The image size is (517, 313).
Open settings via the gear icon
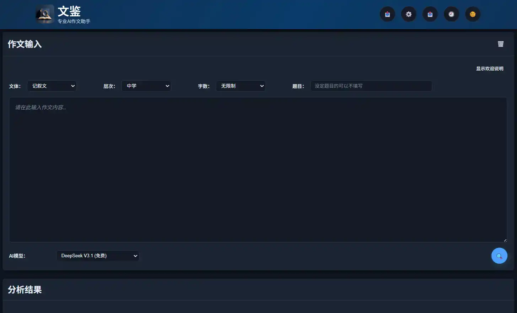[x=409, y=14]
